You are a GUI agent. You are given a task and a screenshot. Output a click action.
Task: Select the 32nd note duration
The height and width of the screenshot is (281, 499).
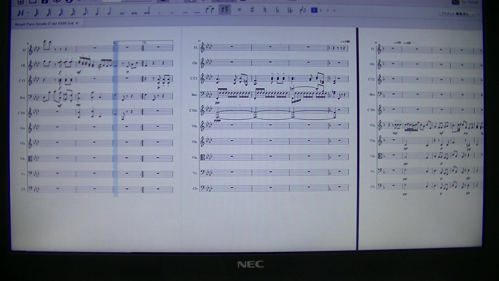[x=61, y=12]
